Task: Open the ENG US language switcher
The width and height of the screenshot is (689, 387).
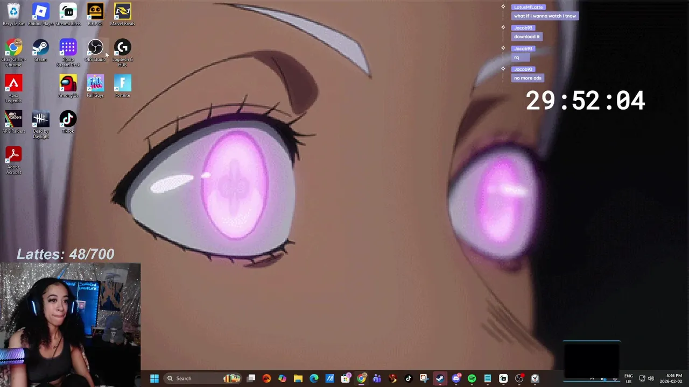Action: pyautogui.click(x=628, y=378)
